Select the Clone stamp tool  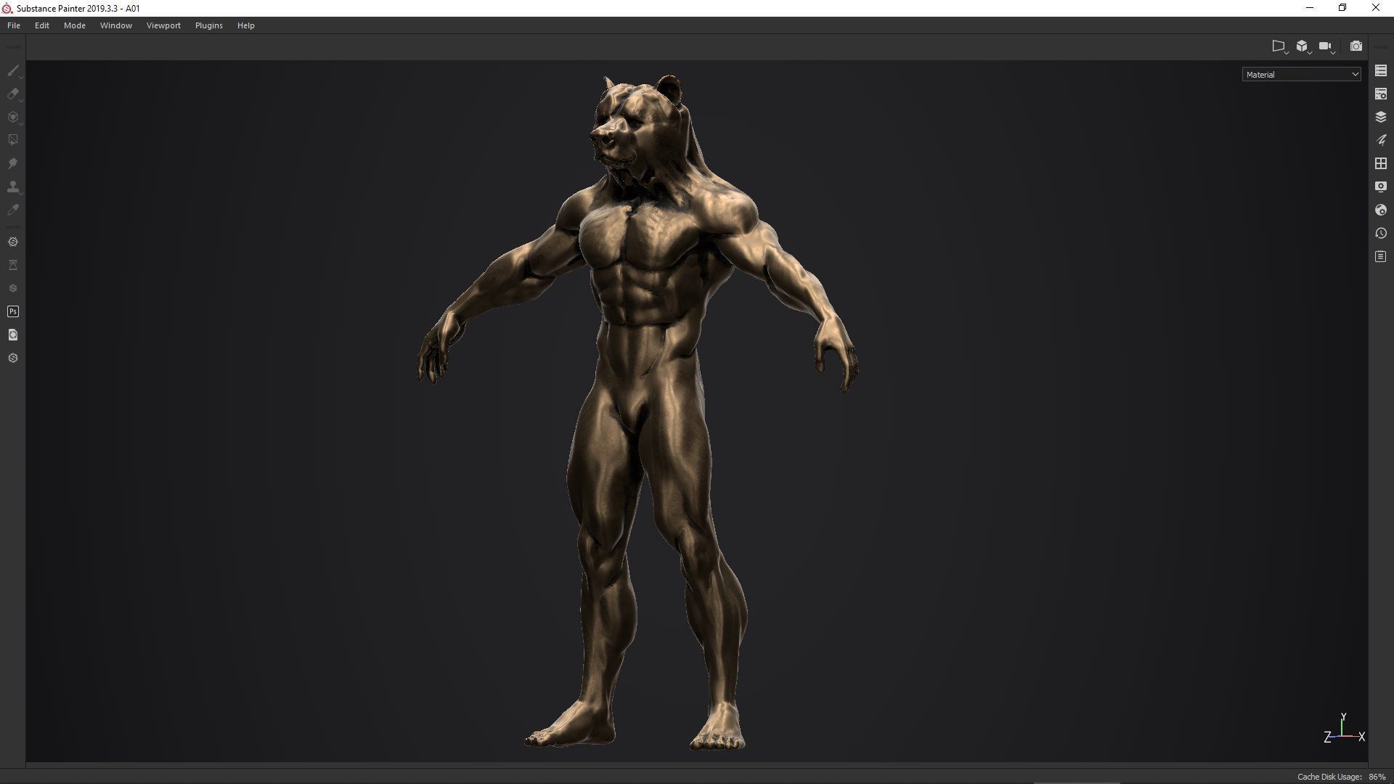tap(12, 187)
